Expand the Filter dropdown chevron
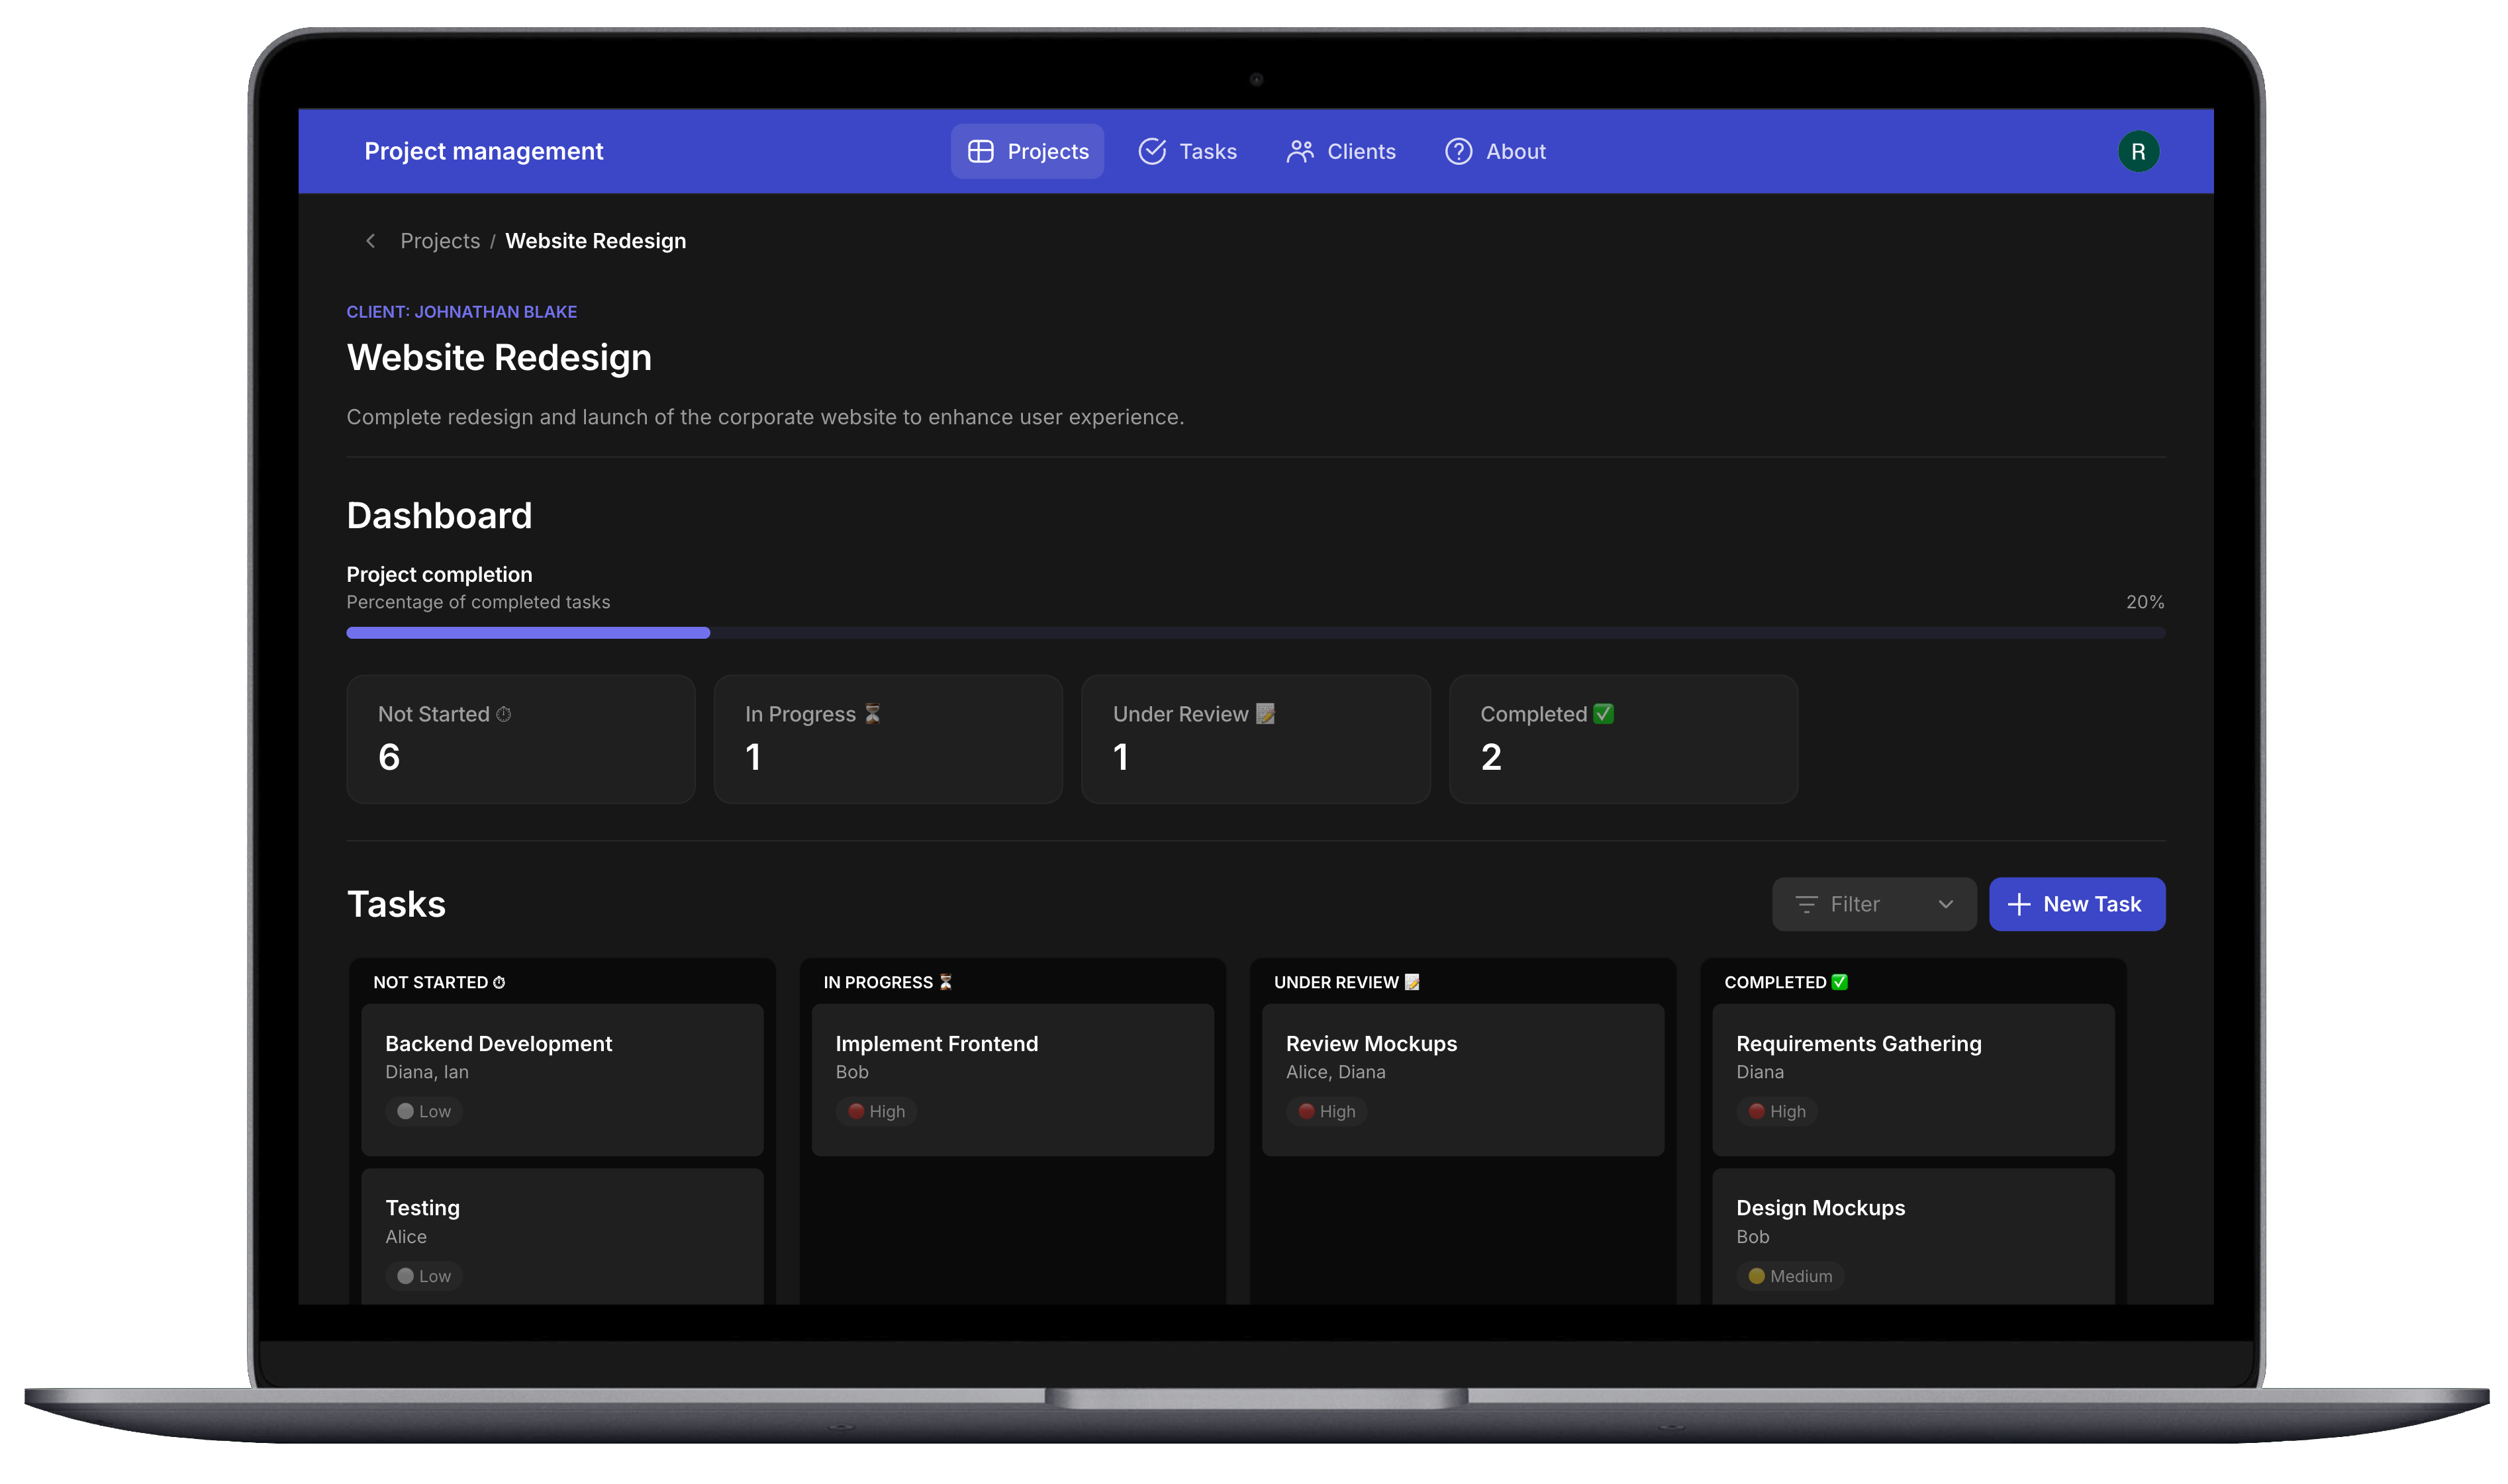The width and height of the screenshot is (2508, 1484). 1945,904
